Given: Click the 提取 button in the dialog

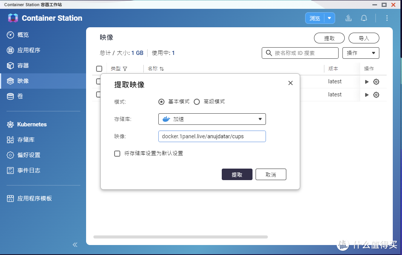Looking at the screenshot, I should click(237, 174).
